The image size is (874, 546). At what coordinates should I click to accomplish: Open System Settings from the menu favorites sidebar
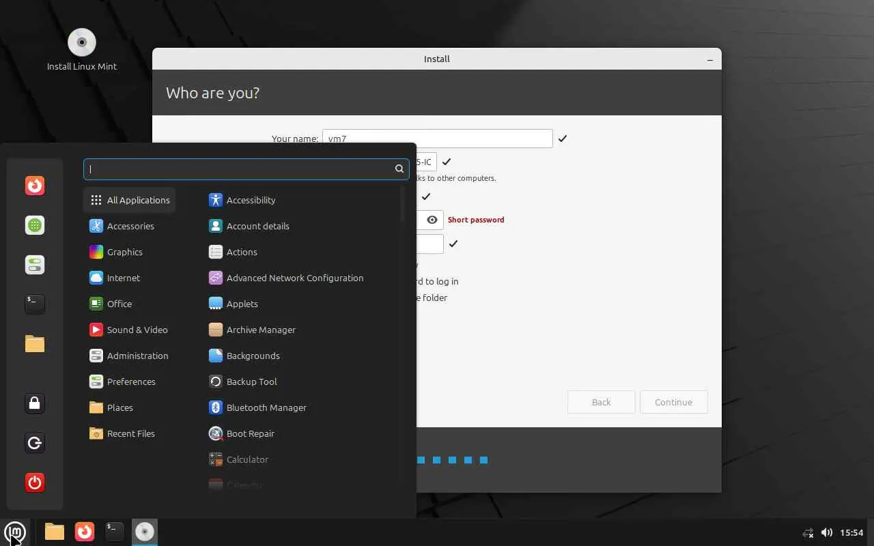tap(35, 265)
